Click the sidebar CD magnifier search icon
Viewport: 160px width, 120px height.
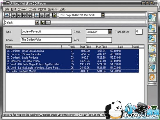[152, 68]
